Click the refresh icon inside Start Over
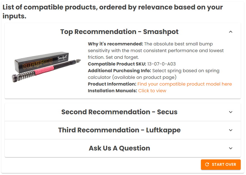The image size is (246, 175). (207, 165)
